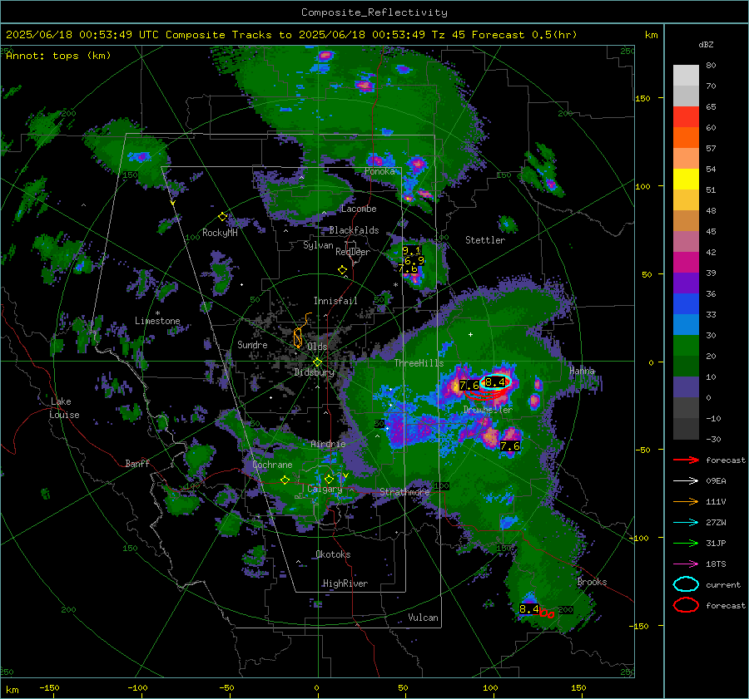Pick the red 60-65 dBZ color swatch
Viewport: 749px width, 699px height.
pyautogui.click(x=686, y=116)
